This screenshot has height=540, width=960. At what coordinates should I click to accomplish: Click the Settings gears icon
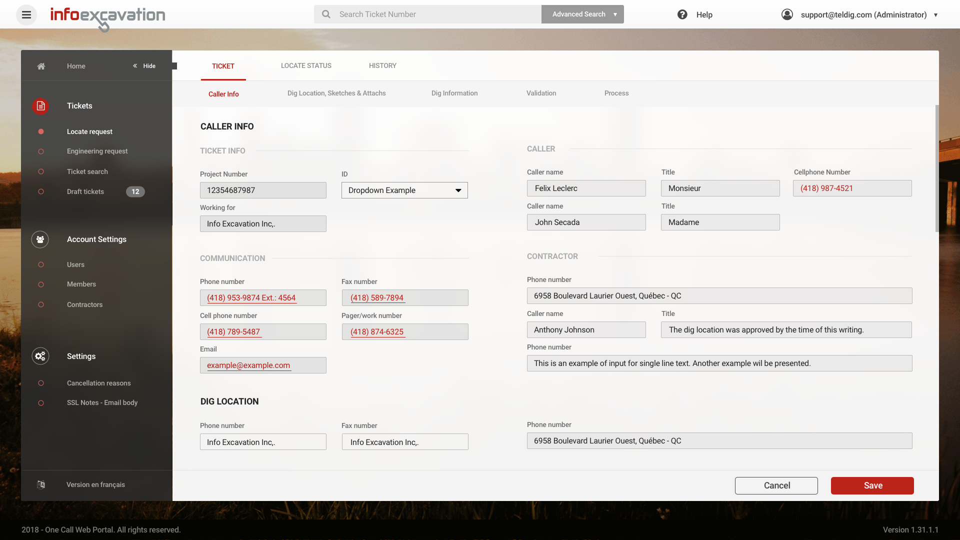[x=40, y=356]
